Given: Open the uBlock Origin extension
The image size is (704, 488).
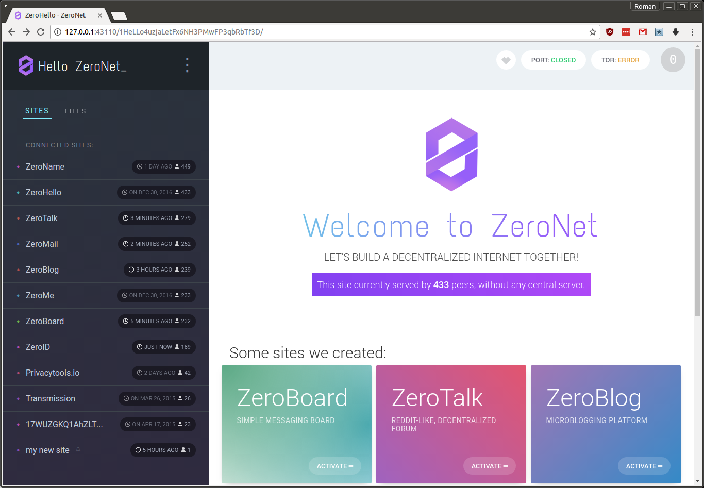Looking at the screenshot, I should 609,31.
